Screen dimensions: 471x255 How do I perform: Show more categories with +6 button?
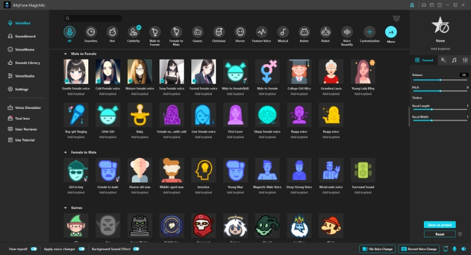tap(391, 32)
